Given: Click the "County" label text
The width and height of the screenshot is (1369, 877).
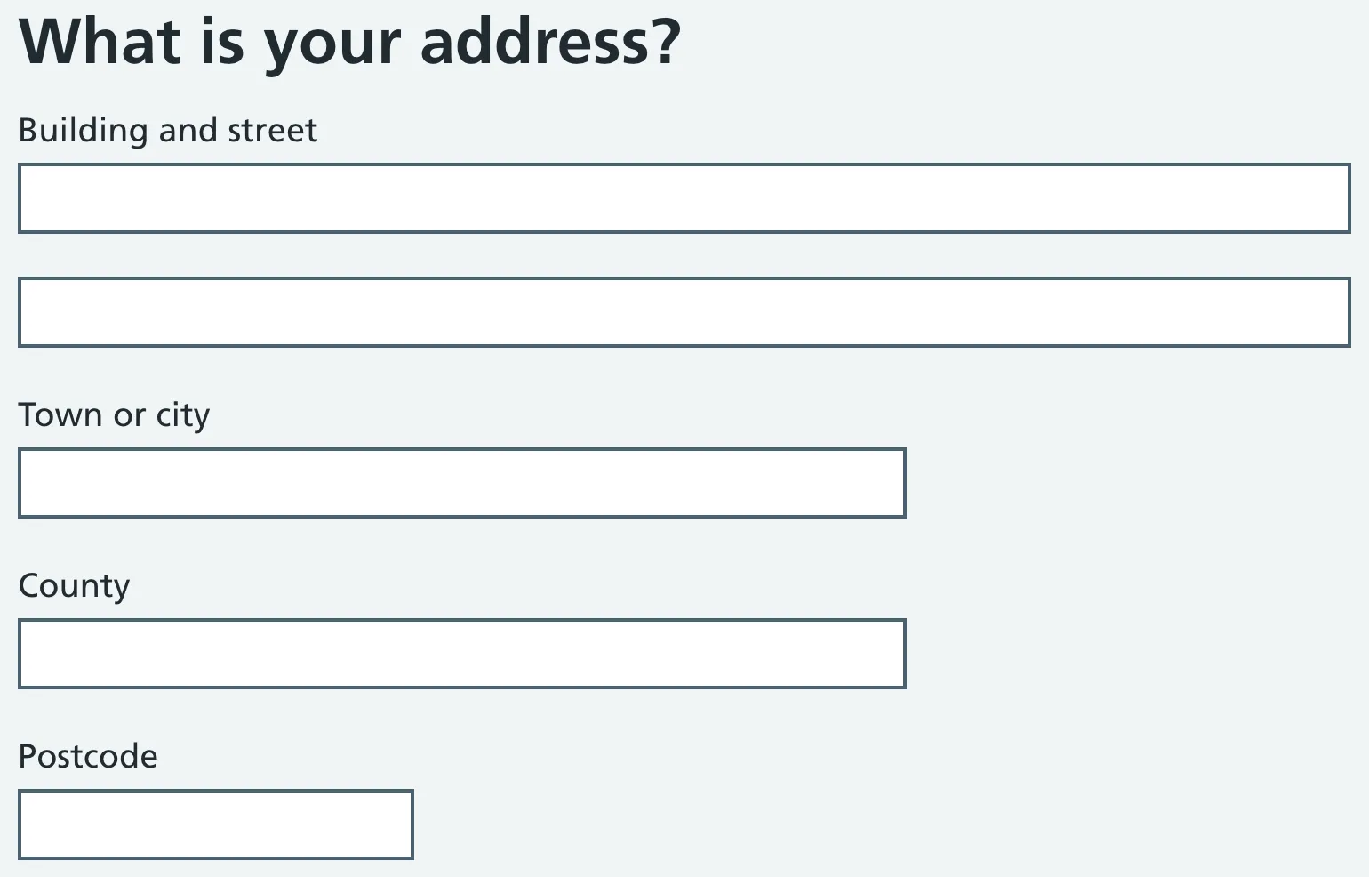Looking at the screenshot, I should click(74, 585).
